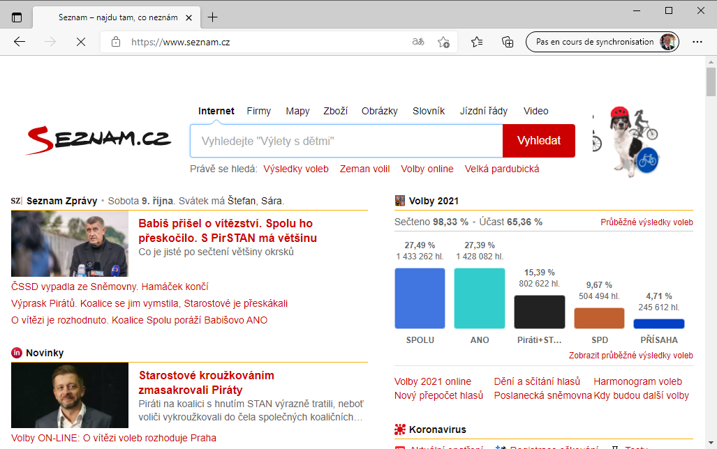Select the Internet search tab
Screen dimensions: 717x449
[x=216, y=111]
